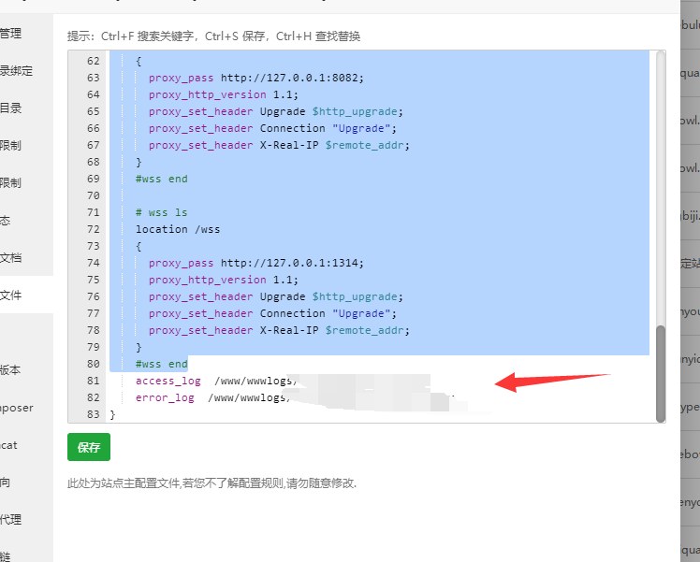700x562 pixels.
Task: Click the green 保存 save button
Action: pyautogui.click(x=89, y=447)
